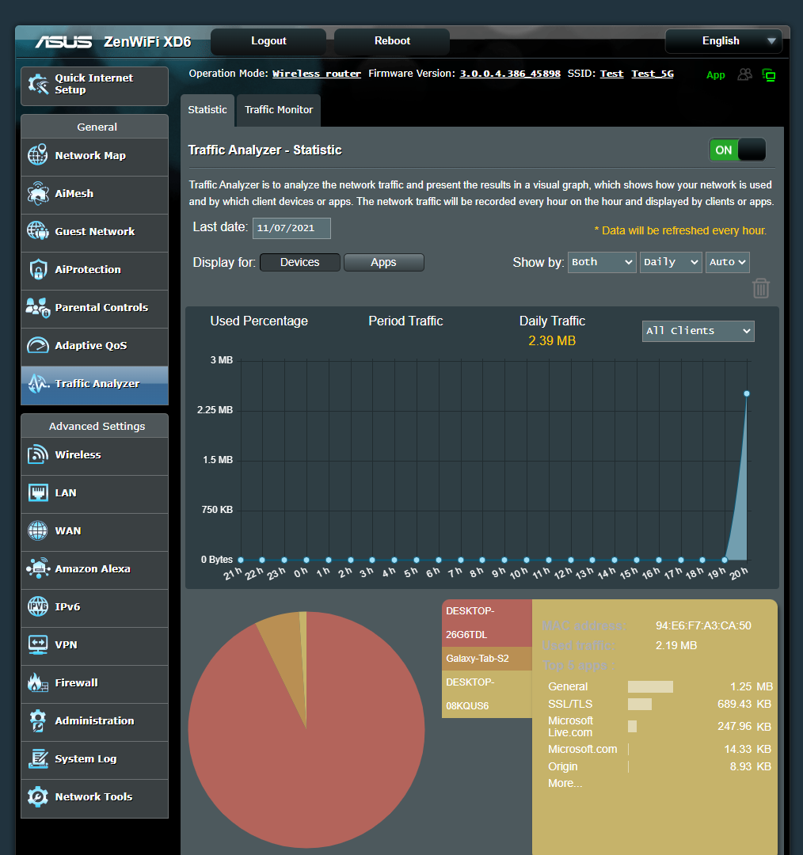Select DESKTOP-08KQUS6 yellow legend swatch

coord(486,694)
